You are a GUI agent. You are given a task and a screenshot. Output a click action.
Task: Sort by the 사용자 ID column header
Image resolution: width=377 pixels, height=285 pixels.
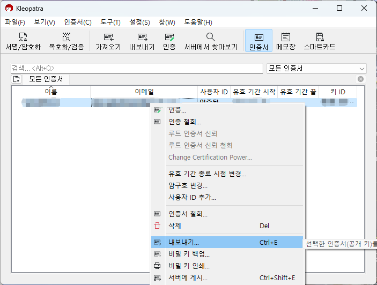pos(214,92)
